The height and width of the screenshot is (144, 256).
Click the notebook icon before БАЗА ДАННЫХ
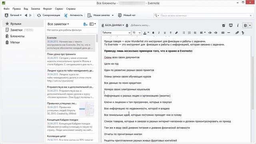(x=103, y=25)
